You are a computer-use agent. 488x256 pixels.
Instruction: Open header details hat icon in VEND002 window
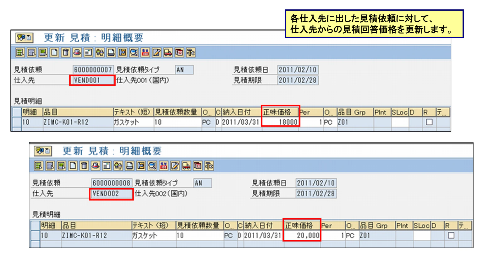[x=95, y=166]
